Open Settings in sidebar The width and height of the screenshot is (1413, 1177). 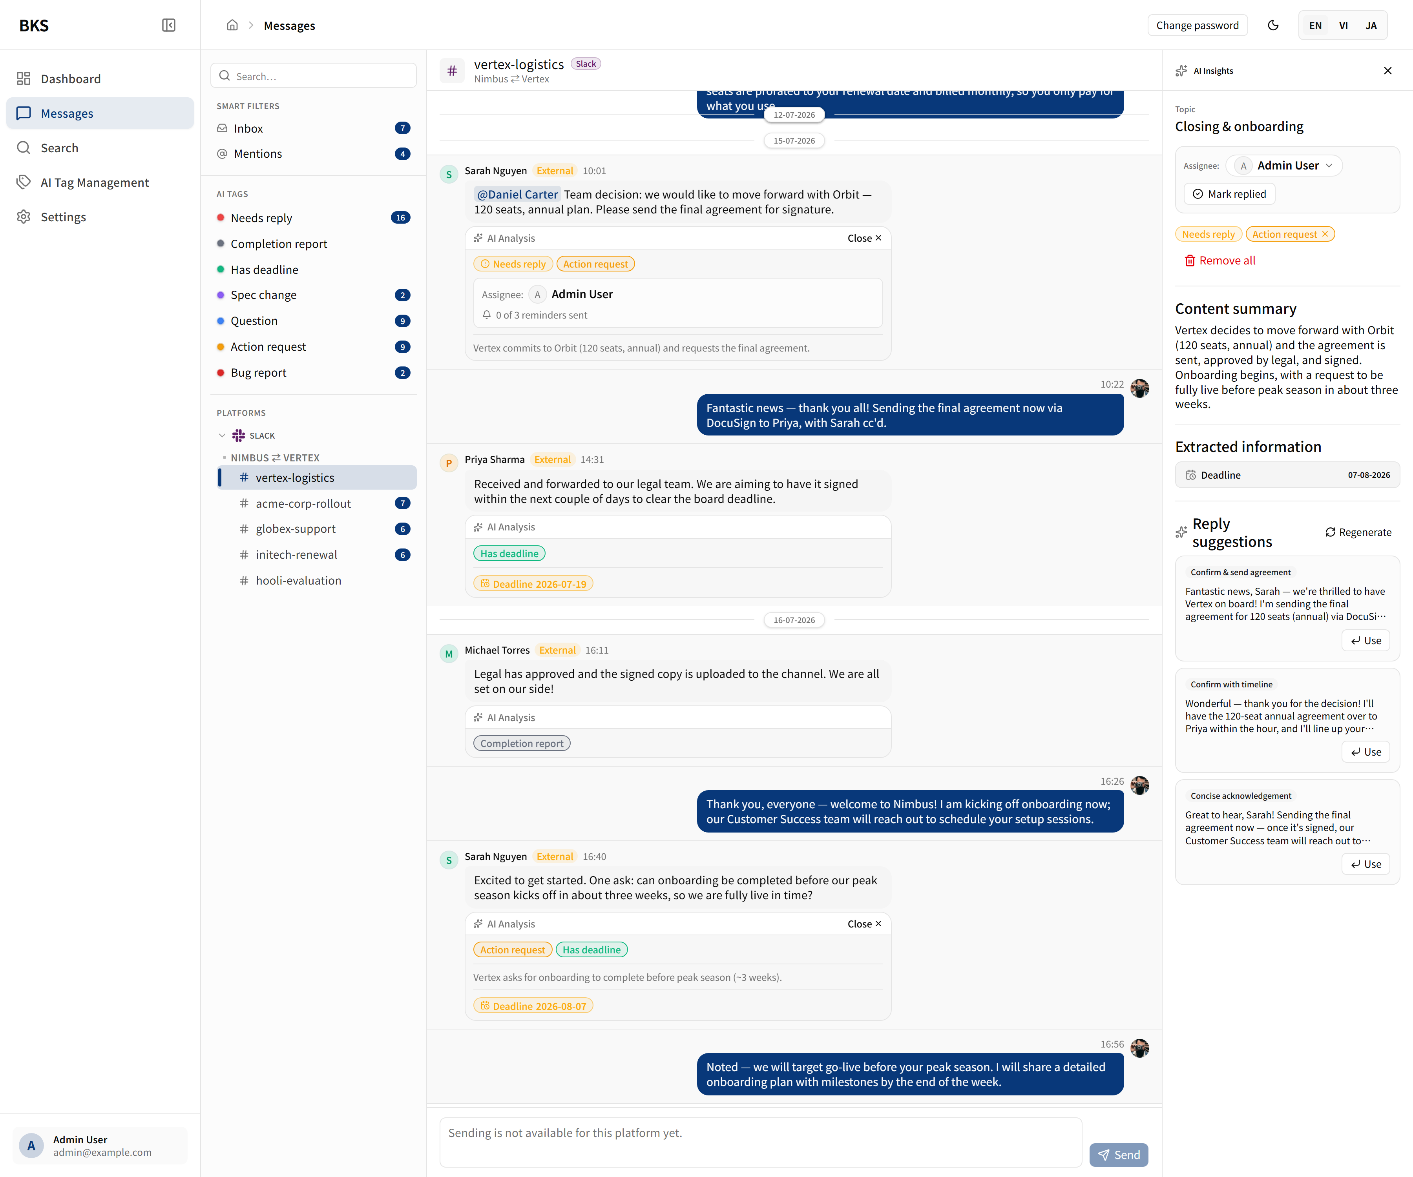tap(100, 217)
